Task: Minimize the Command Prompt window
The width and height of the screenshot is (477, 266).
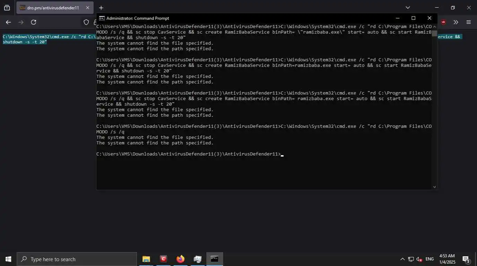Action: click(x=397, y=18)
